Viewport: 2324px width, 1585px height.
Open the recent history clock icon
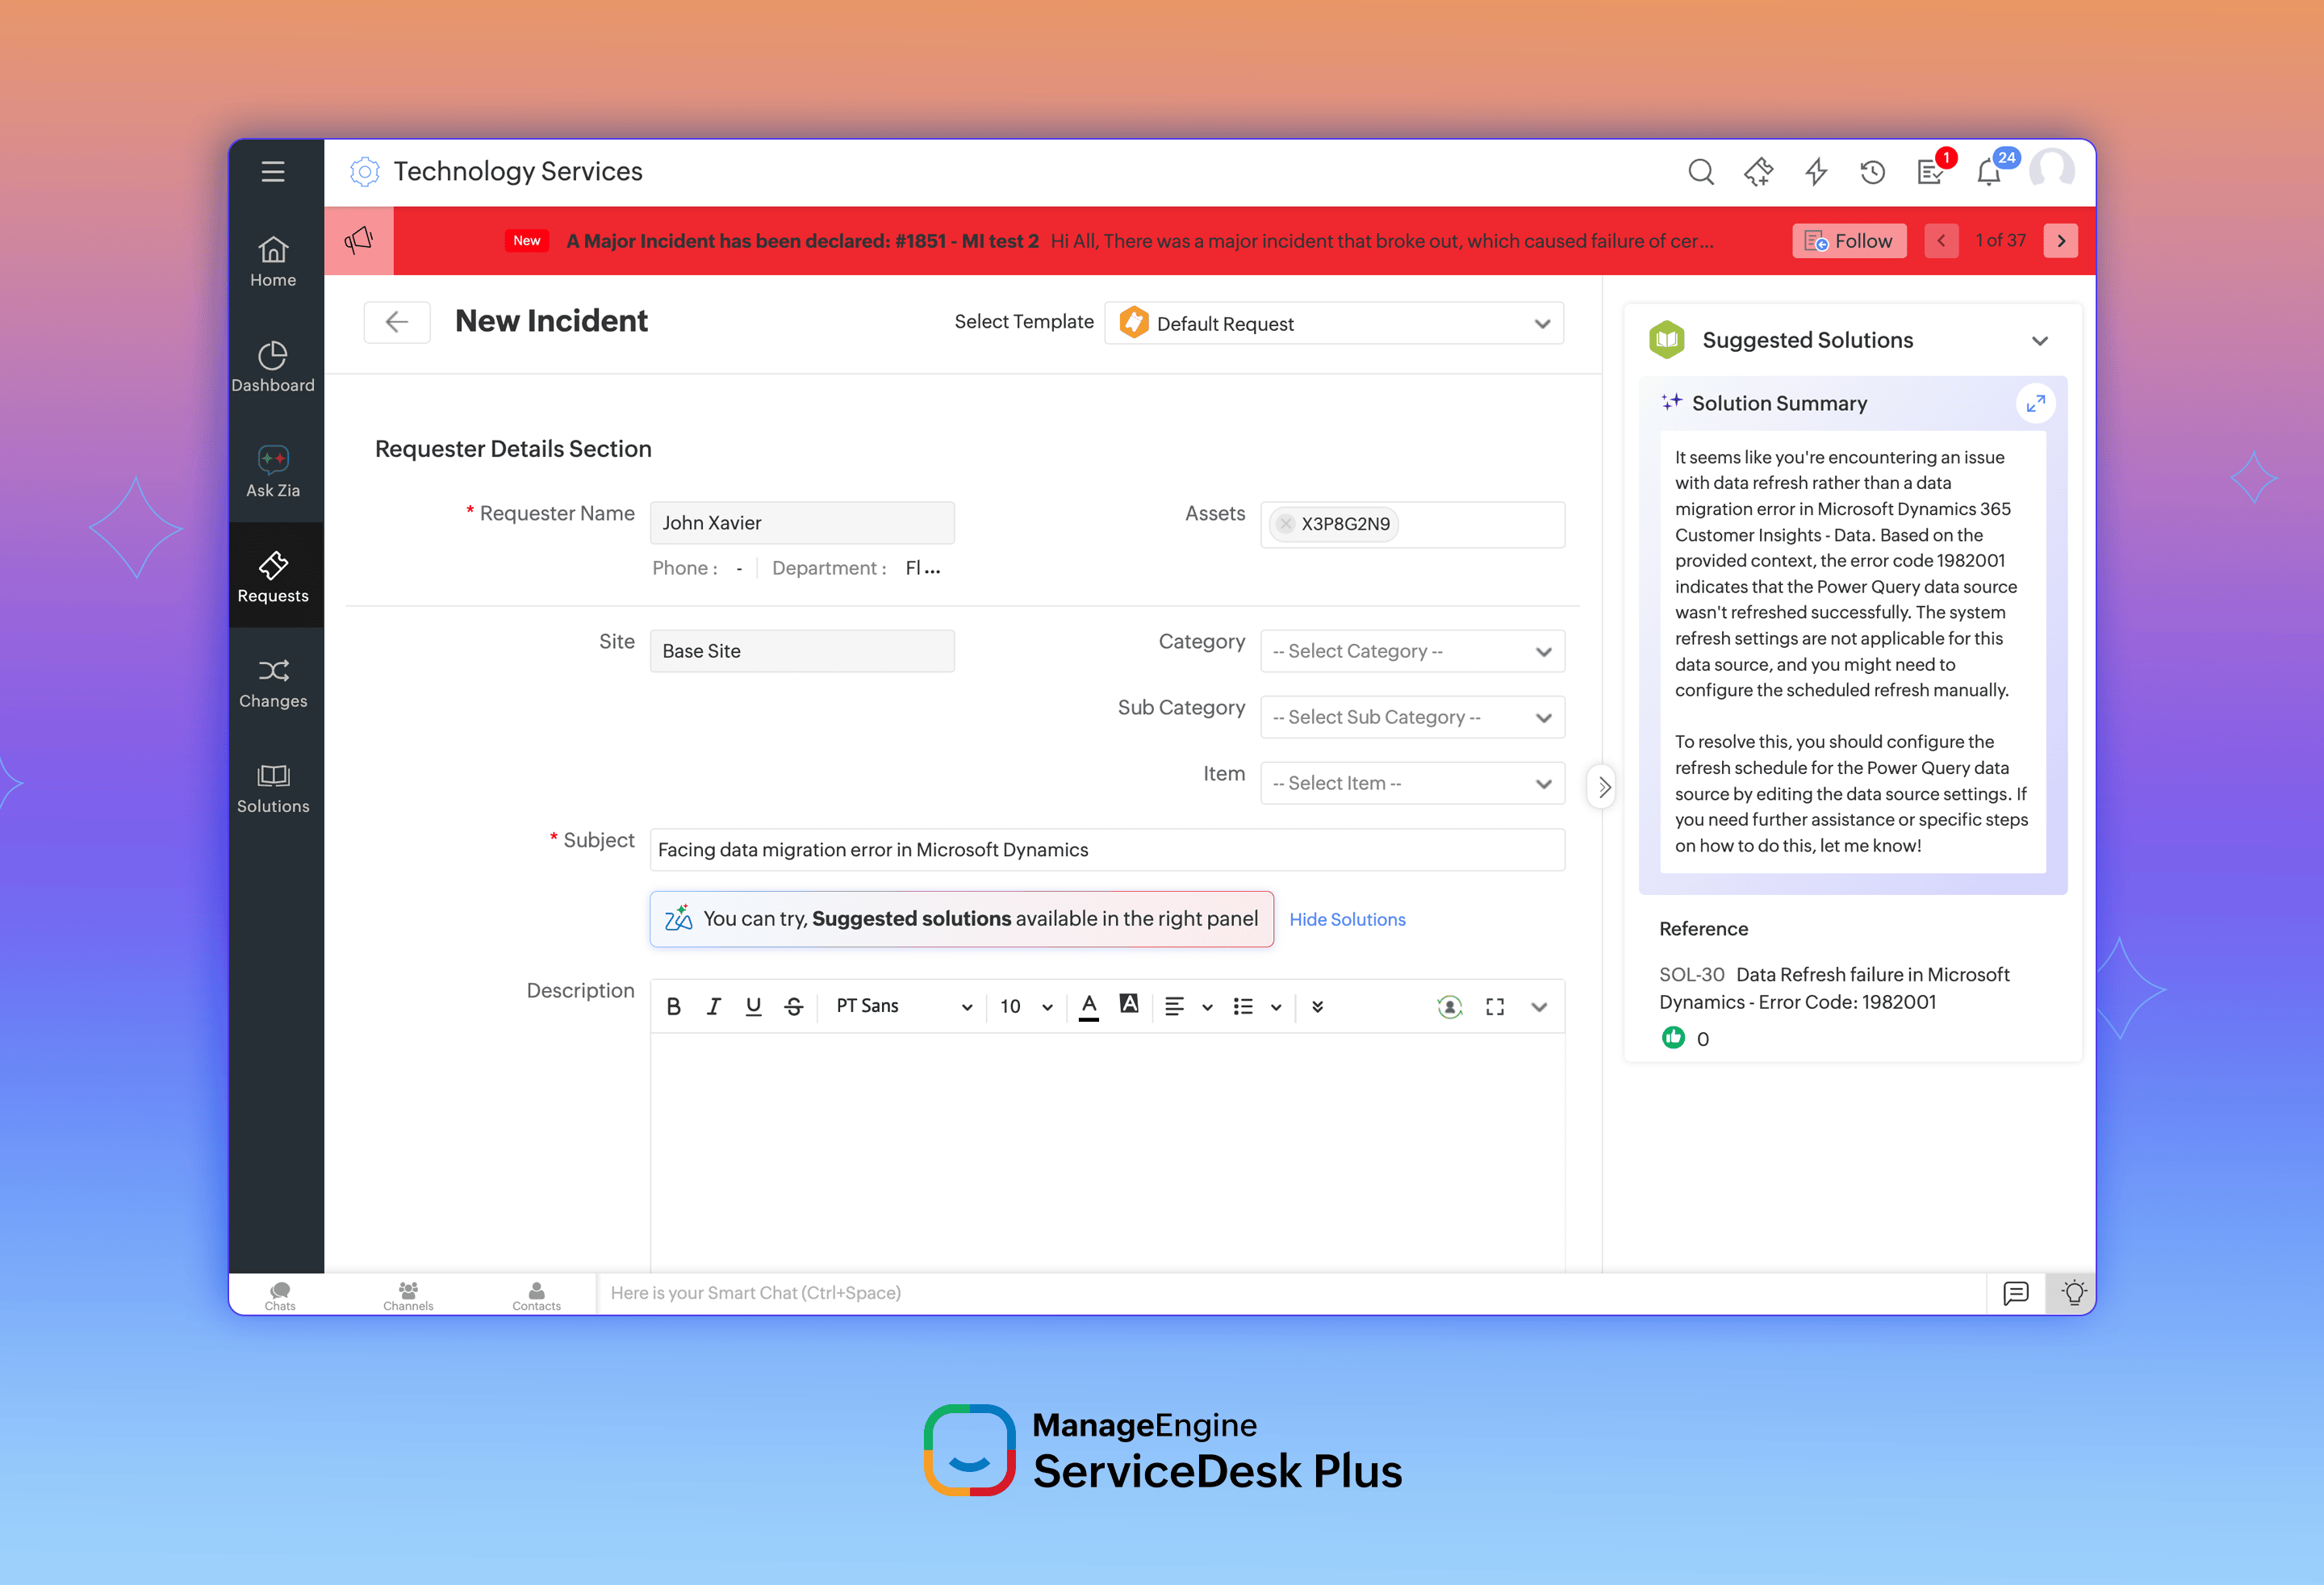pyautogui.click(x=1872, y=172)
